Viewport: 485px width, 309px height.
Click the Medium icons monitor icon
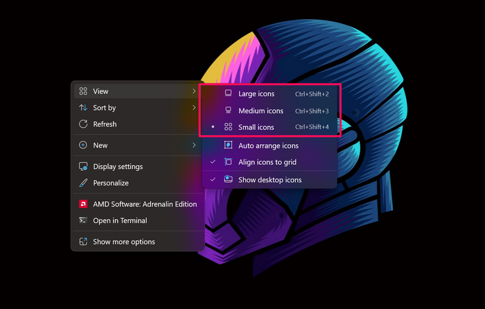(229, 111)
